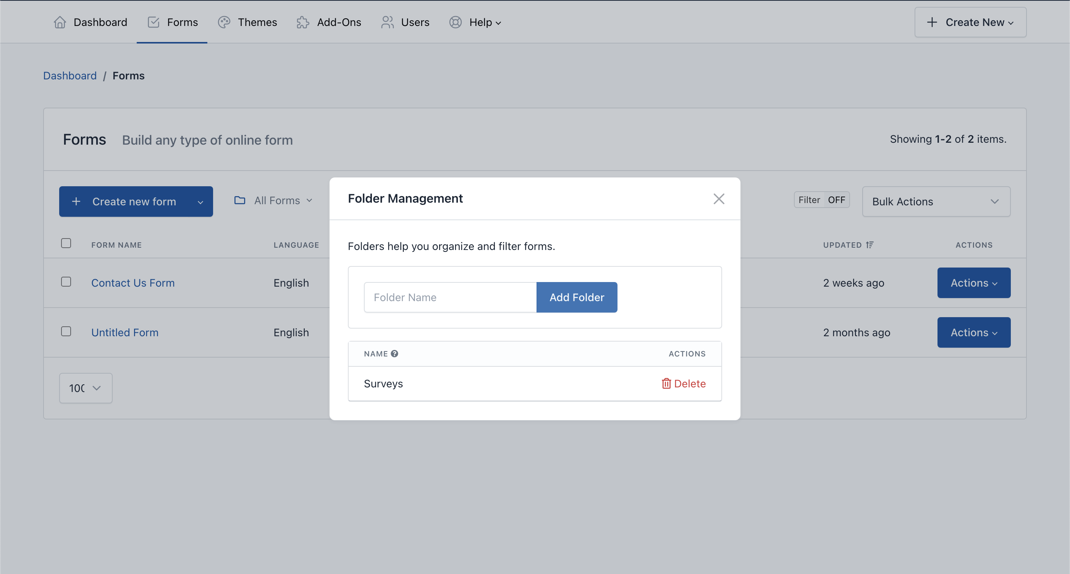The height and width of the screenshot is (574, 1070).
Task: Click the Forms checkmark icon
Action: (153, 21)
